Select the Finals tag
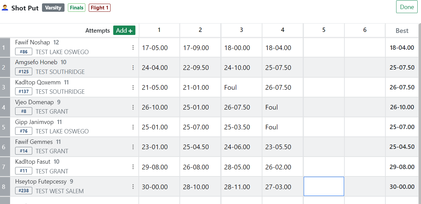 pos(77,8)
